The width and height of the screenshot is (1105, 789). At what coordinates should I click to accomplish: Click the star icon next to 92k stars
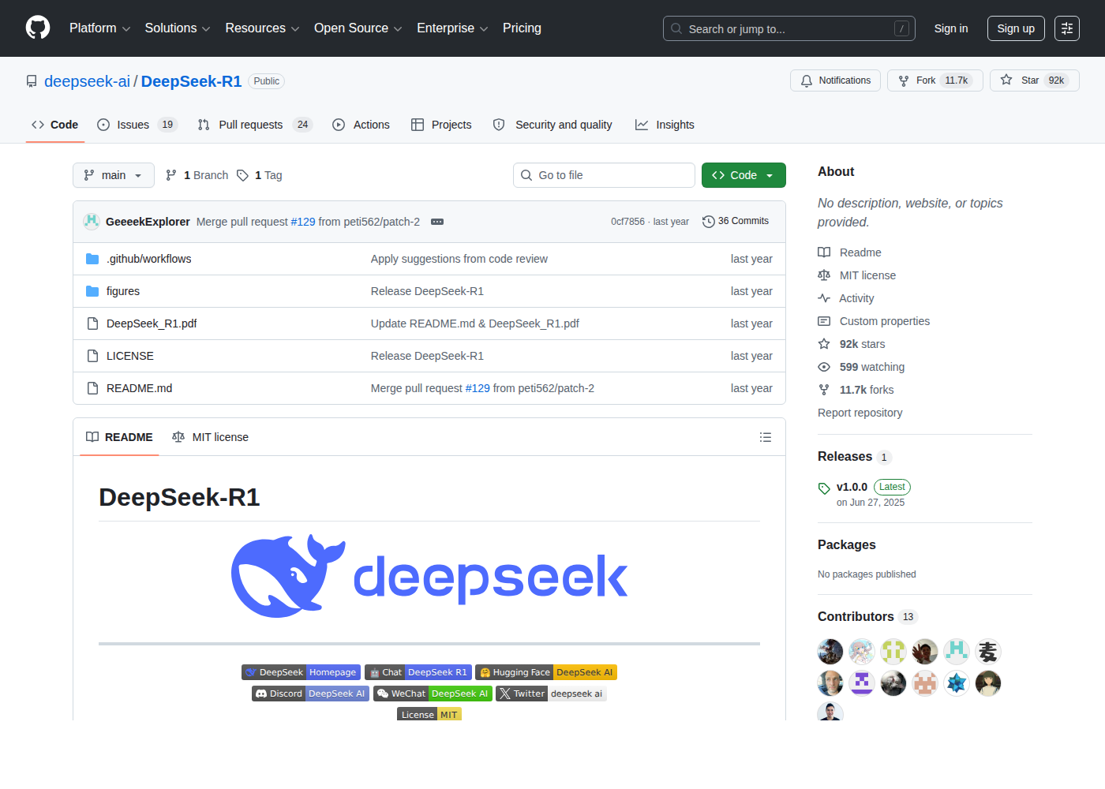[x=824, y=344]
